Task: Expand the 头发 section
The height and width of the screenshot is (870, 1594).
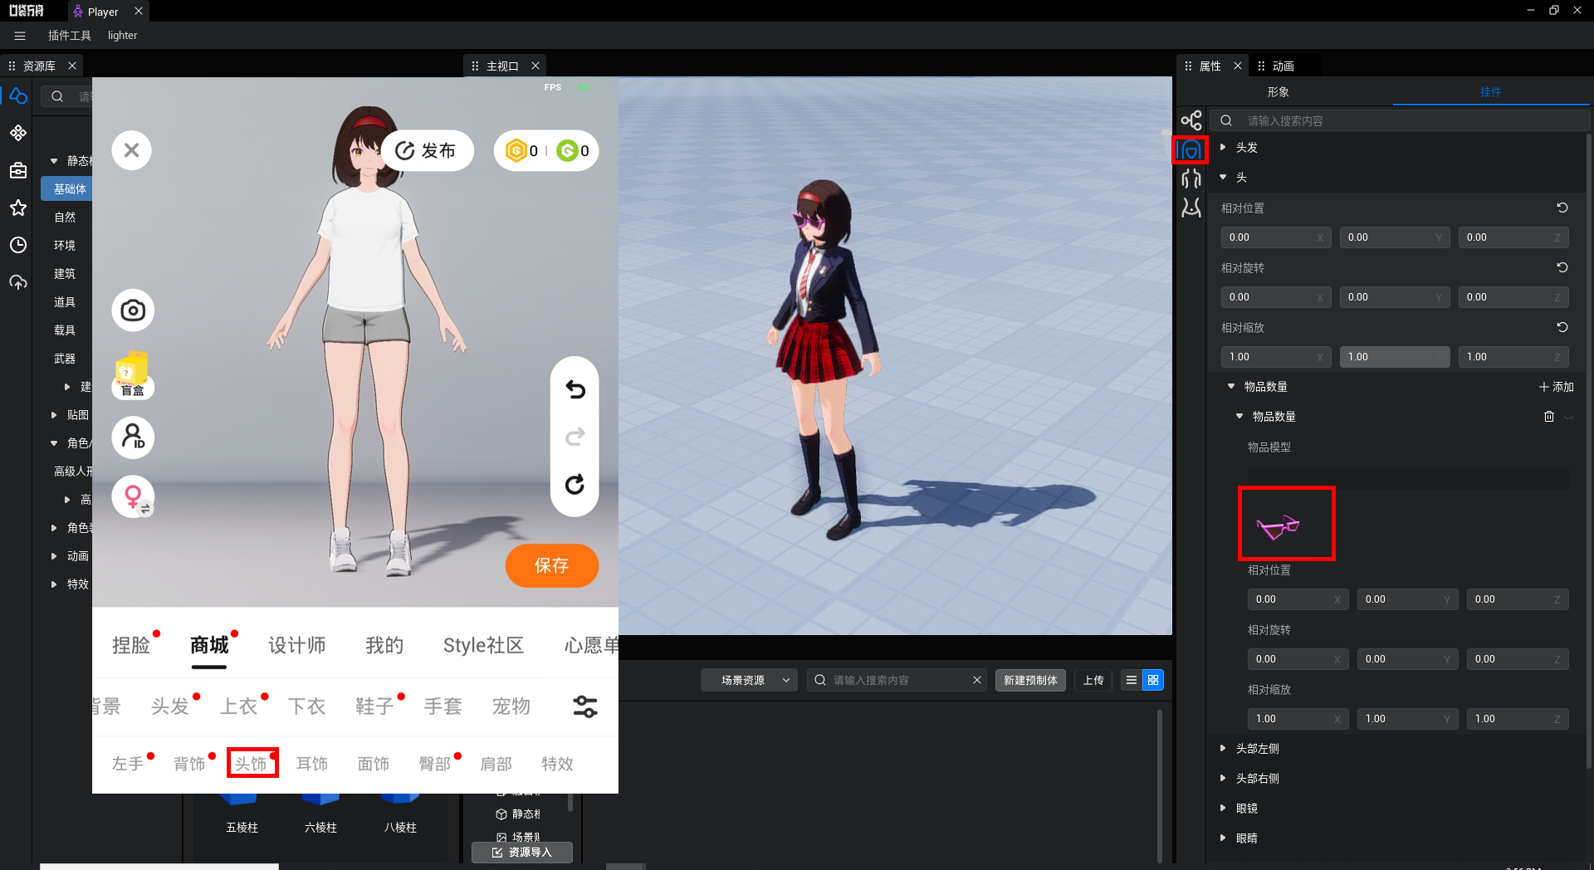Action: (1223, 147)
